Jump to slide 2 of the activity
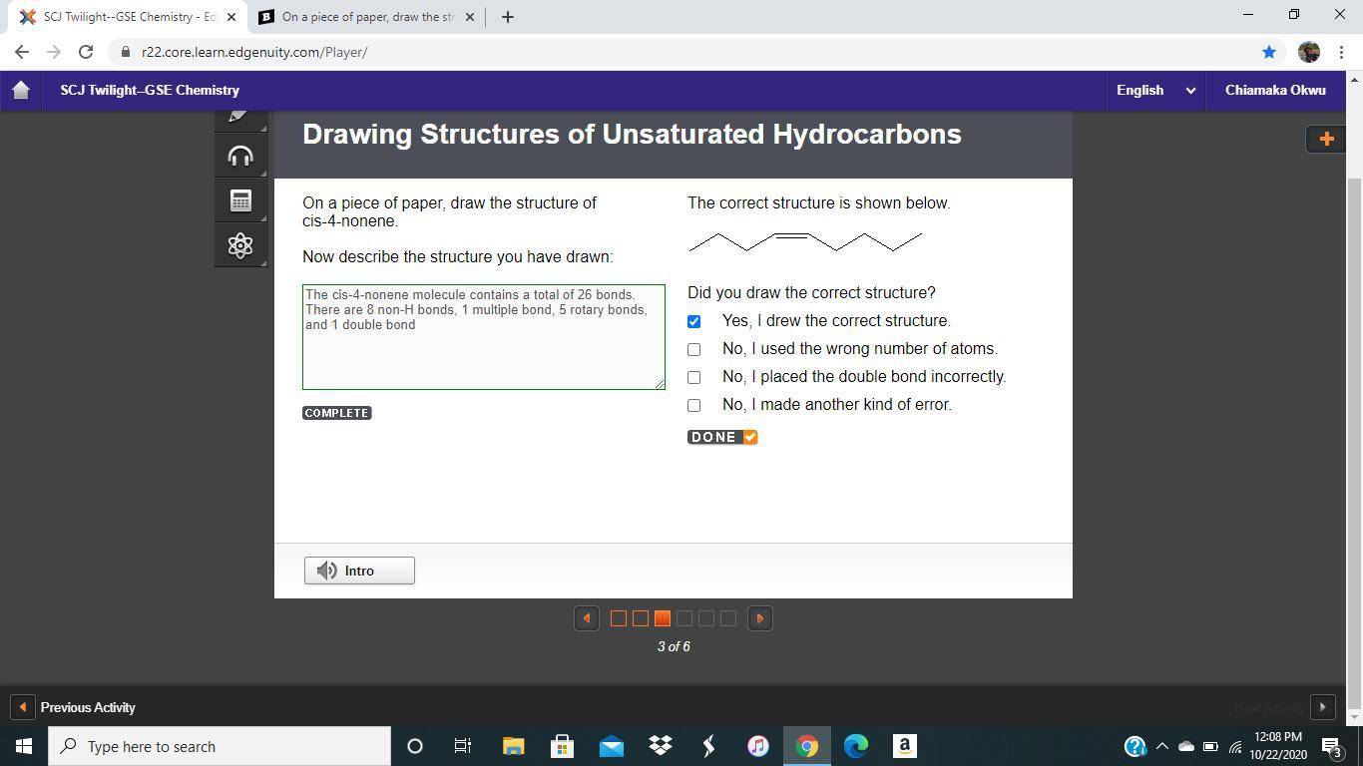Viewport: 1363px width, 766px height. click(641, 618)
